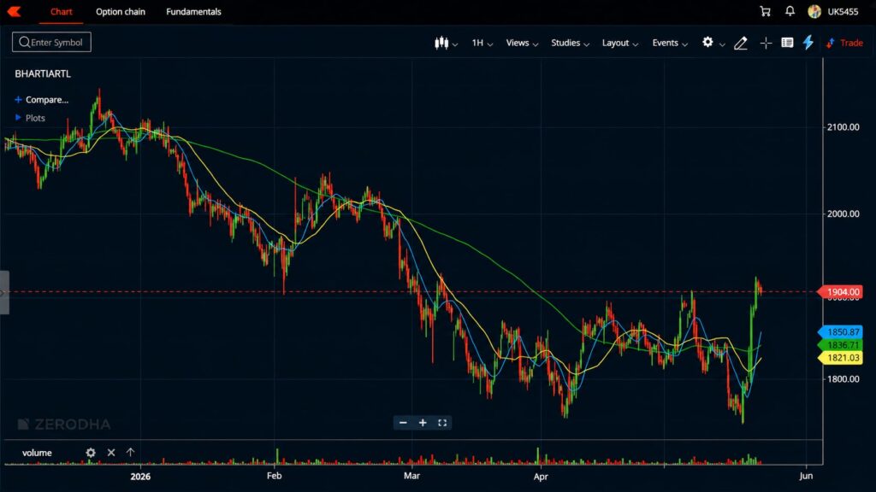Remove the volume study with X
Image resolution: width=876 pixels, height=492 pixels.
tap(111, 453)
